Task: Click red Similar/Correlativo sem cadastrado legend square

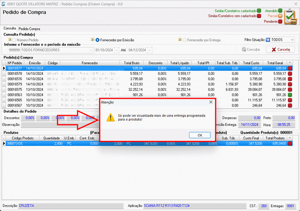Action: (259, 16)
